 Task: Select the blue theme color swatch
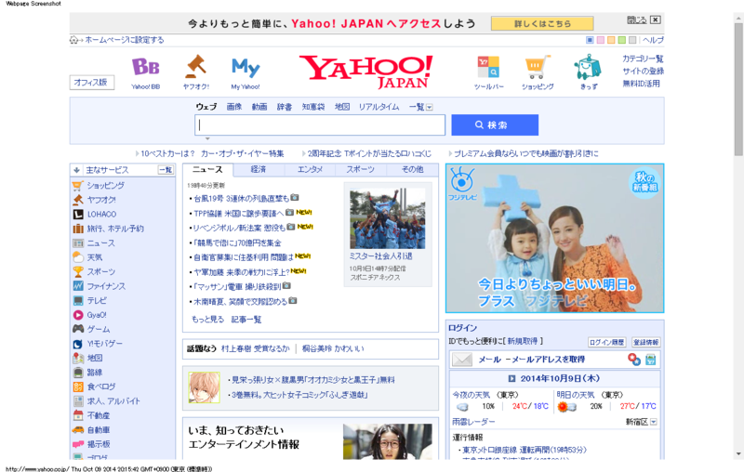590,40
